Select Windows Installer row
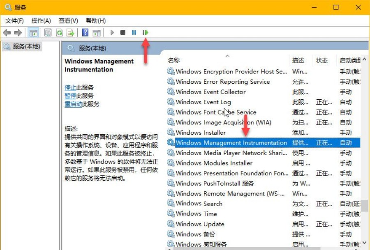 pos(264,133)
